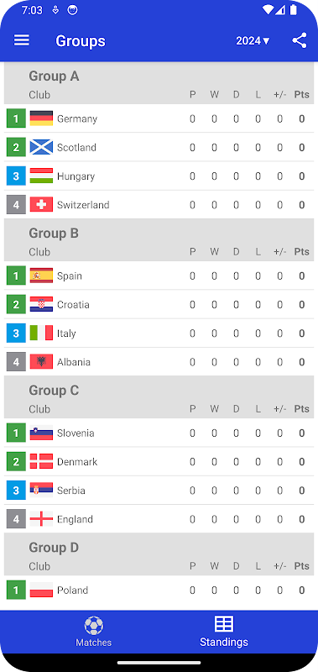Viewport: 318px width, 672px height.
Task: Tap the Spain flag icon
Action: tap(41, 276)
